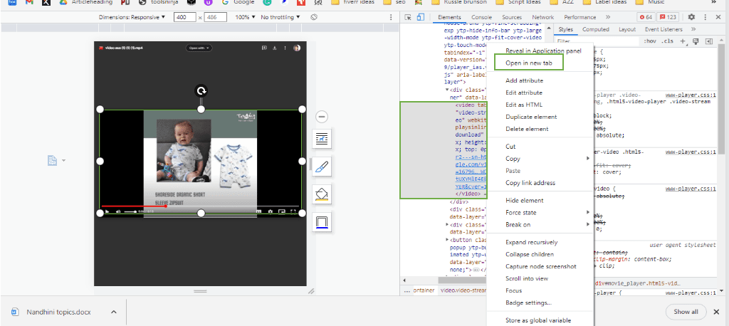Toggle the device toolbar icon
The height and width of the screenshot is (326, 729).
pos(420,17)
